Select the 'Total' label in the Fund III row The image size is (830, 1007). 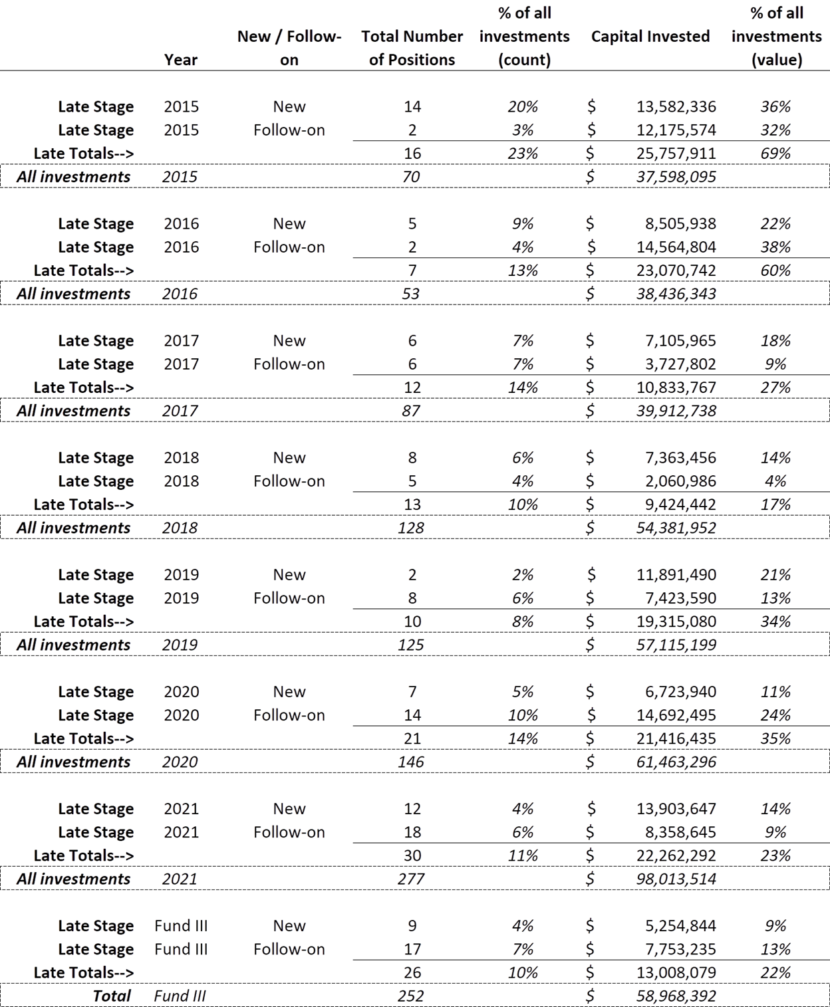click(112, 996)
